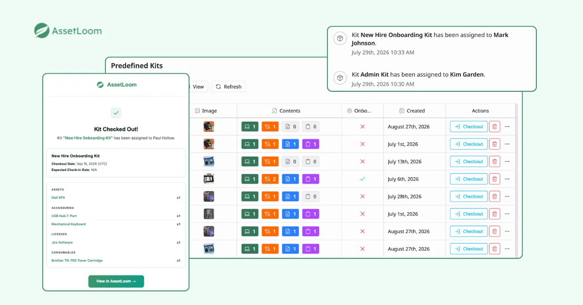
Task: Click the green checkmark above Kit Checked Out
Action: pyautogui.click(x=116, y=113)
